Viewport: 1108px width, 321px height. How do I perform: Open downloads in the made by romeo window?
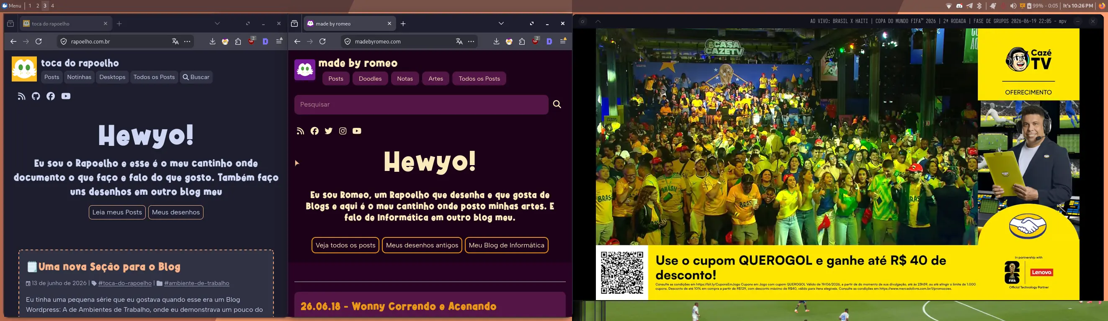496,42
